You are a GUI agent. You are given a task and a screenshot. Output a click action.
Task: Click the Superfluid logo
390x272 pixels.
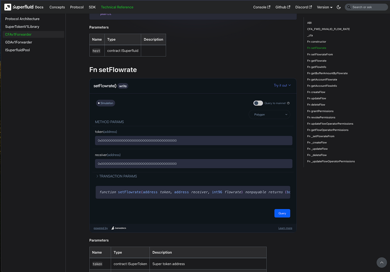[8, 7]
